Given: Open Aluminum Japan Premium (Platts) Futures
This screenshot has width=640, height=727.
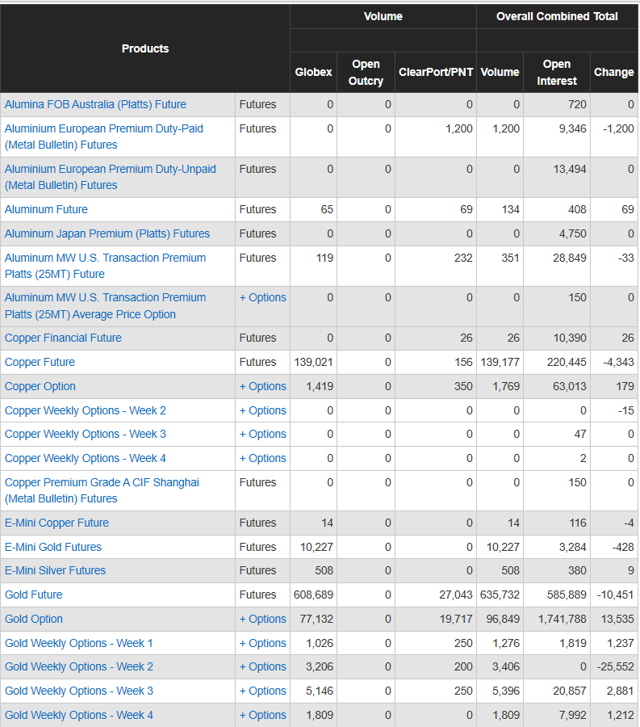Looking at the screenshot, I should (107, 233).
